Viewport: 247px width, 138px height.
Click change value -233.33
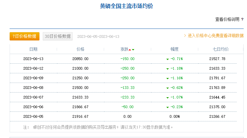pyautogui.click(x=127, y=97)
